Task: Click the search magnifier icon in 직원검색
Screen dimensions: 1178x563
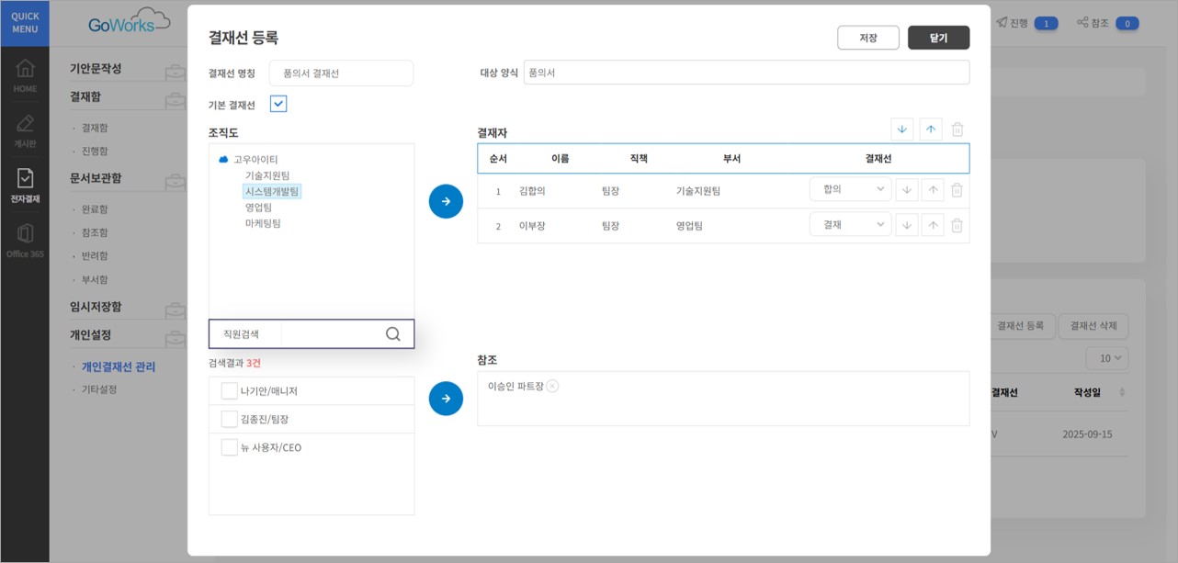Action: coord(393,334)
